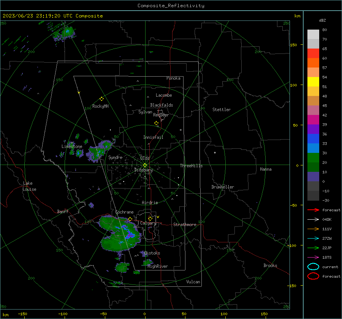Select the magenta 39-42 dBZ swatch
This screenshot has height=319, width=342.
(x=313, y=120)
